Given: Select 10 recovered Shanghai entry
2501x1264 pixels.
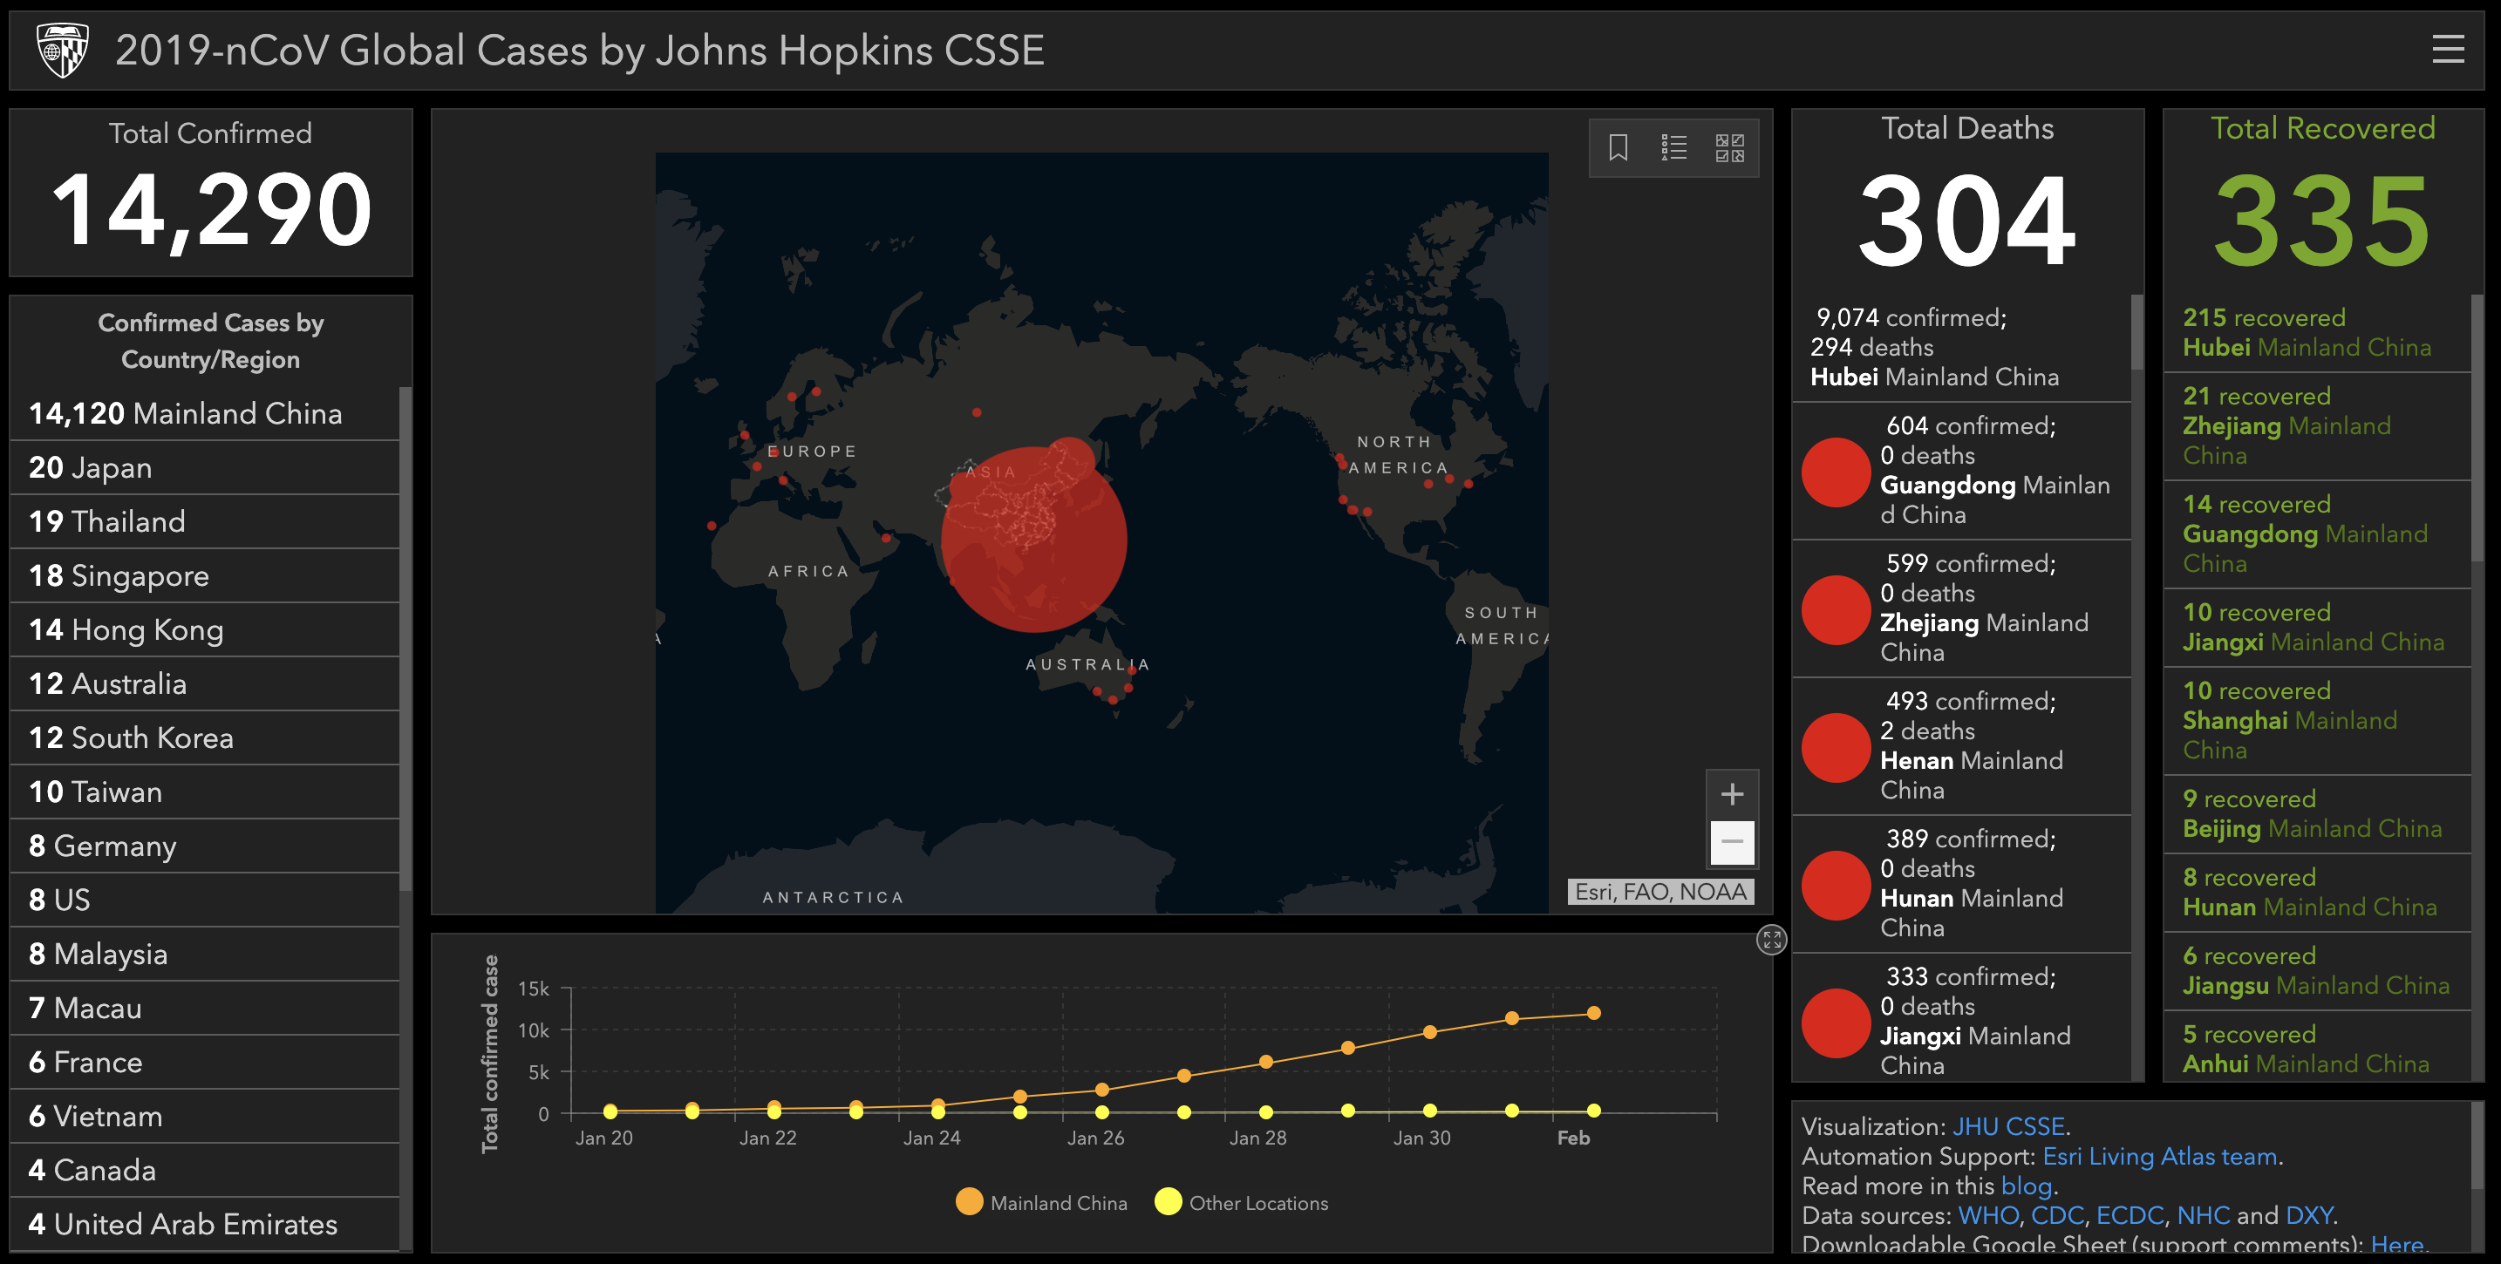Looking at the screenshot, I should pyautogui.click(x=2316, y=720).
